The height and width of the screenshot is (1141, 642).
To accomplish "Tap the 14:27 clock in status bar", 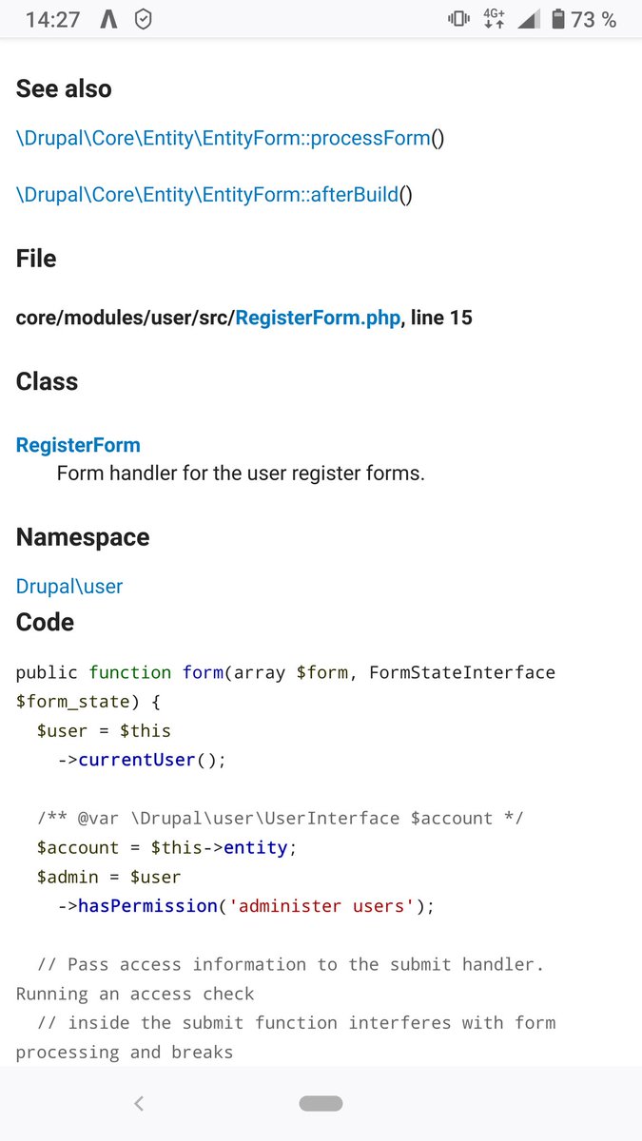I will tap(52, 19).
